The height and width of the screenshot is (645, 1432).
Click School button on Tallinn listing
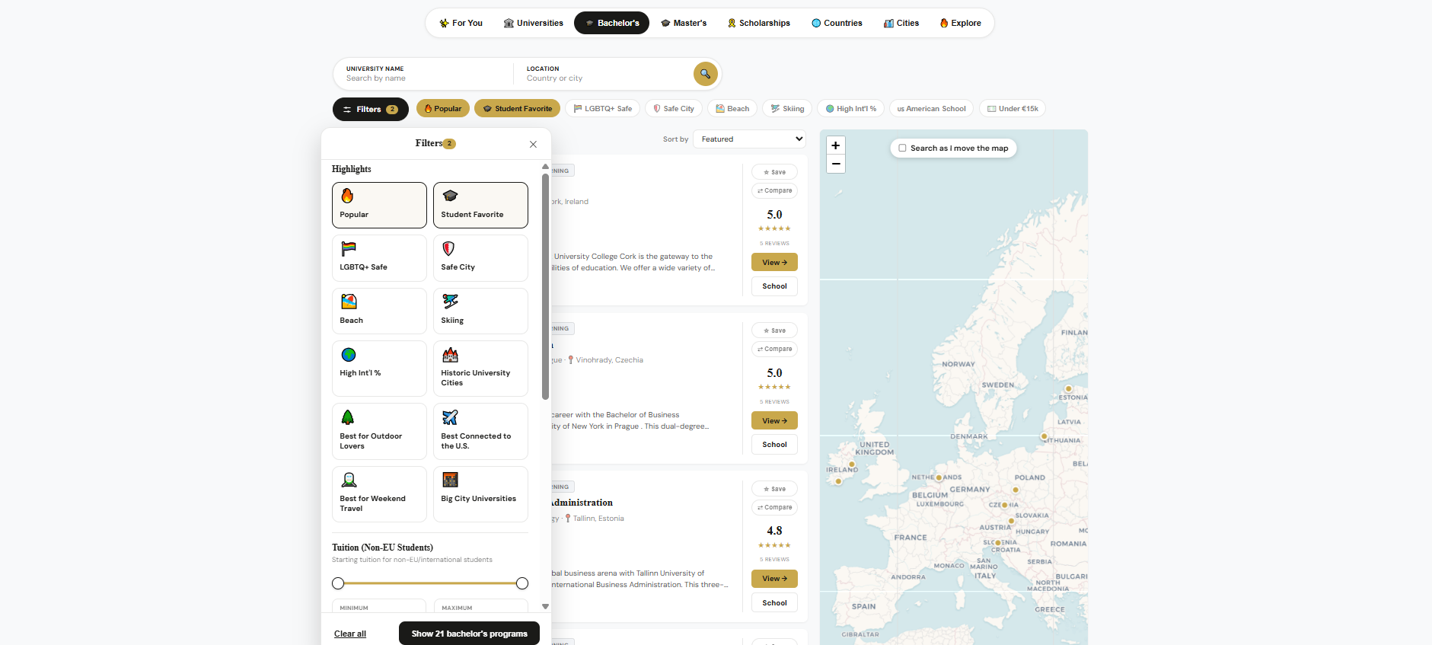point(774,602)
